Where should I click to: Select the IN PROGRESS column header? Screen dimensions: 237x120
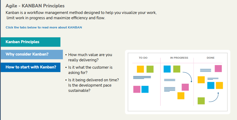coord(179,58)
